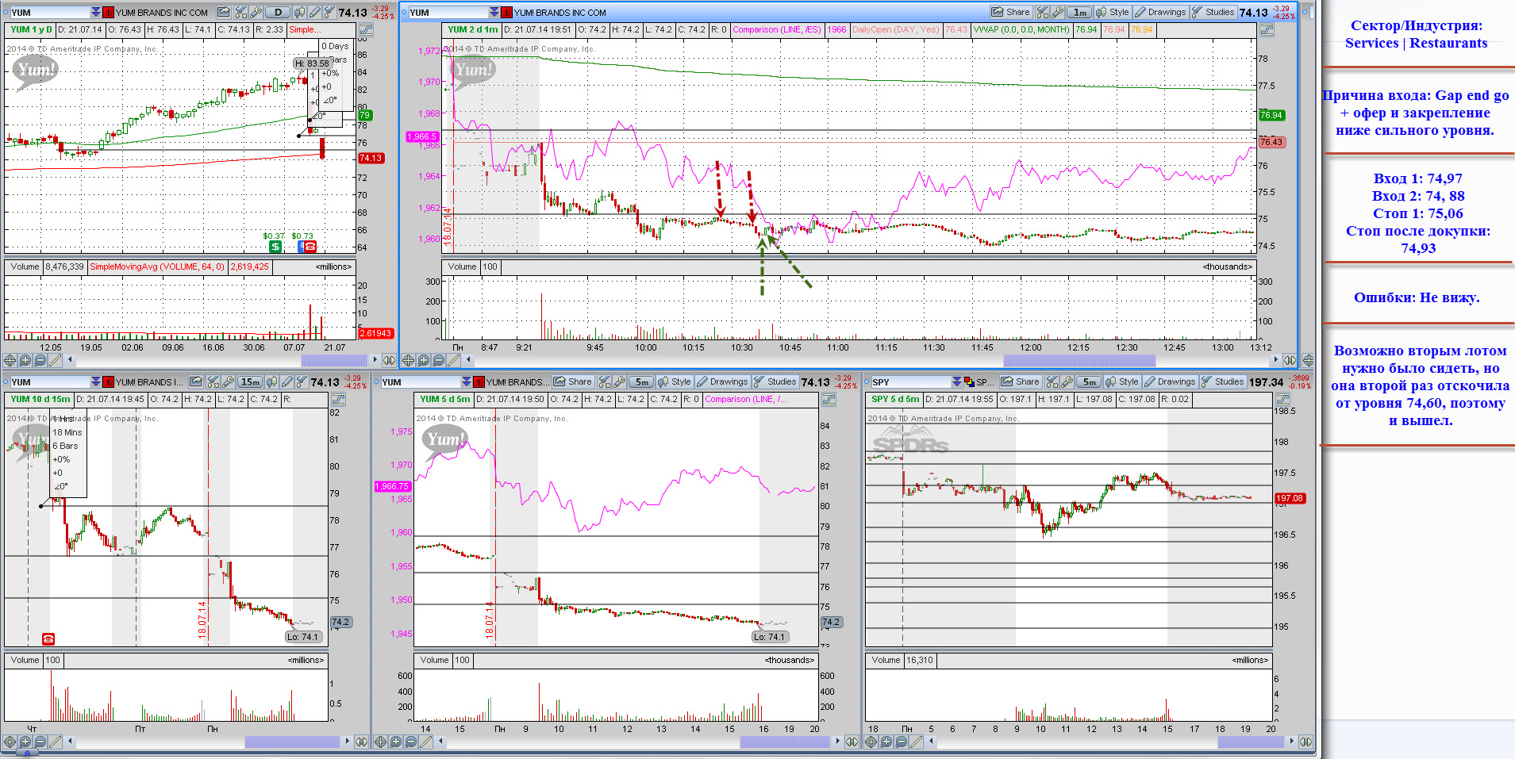Toggle expand-axis arrows under YUM 5m chart
The width and height of the screenshot is (1515, 759).
[852, 742]
